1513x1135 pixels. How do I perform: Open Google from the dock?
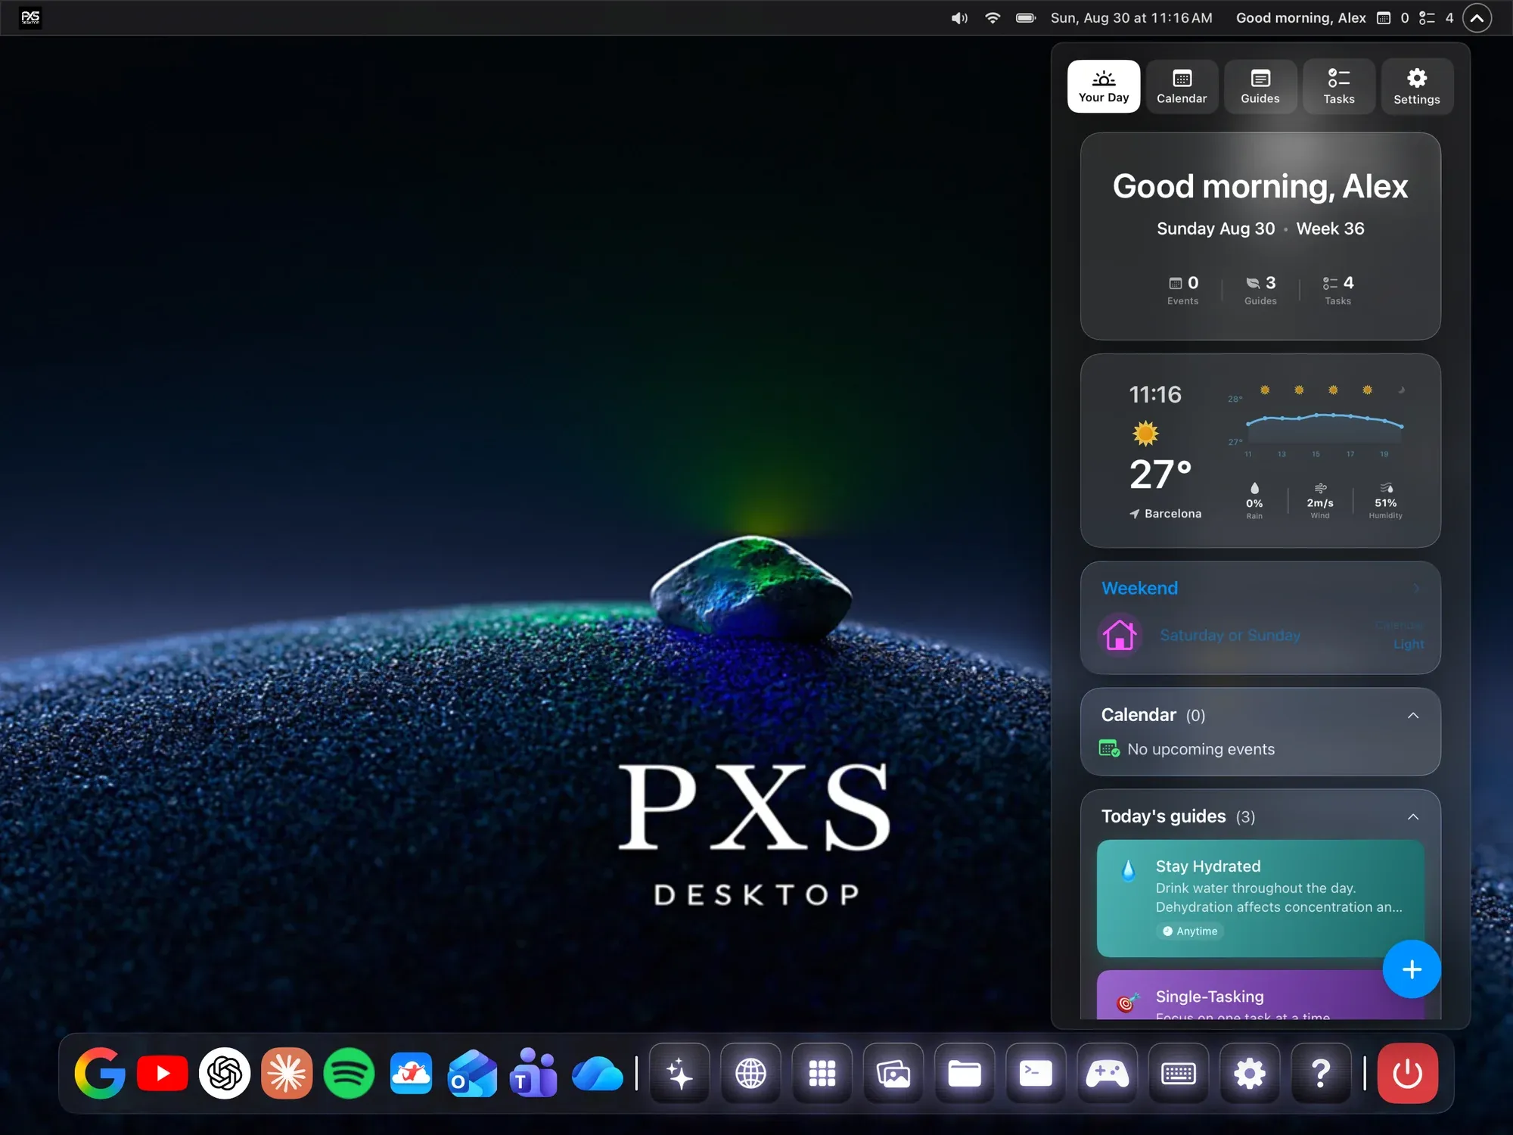pyautogui.click(x=100, y=1073)
